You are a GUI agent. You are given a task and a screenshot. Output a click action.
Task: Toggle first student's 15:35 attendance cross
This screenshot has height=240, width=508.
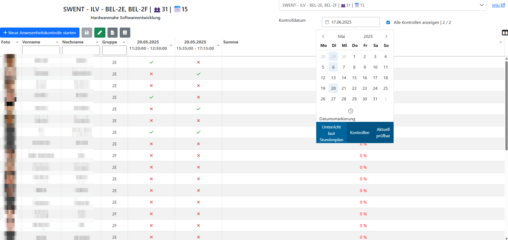(x=198, y=62)
